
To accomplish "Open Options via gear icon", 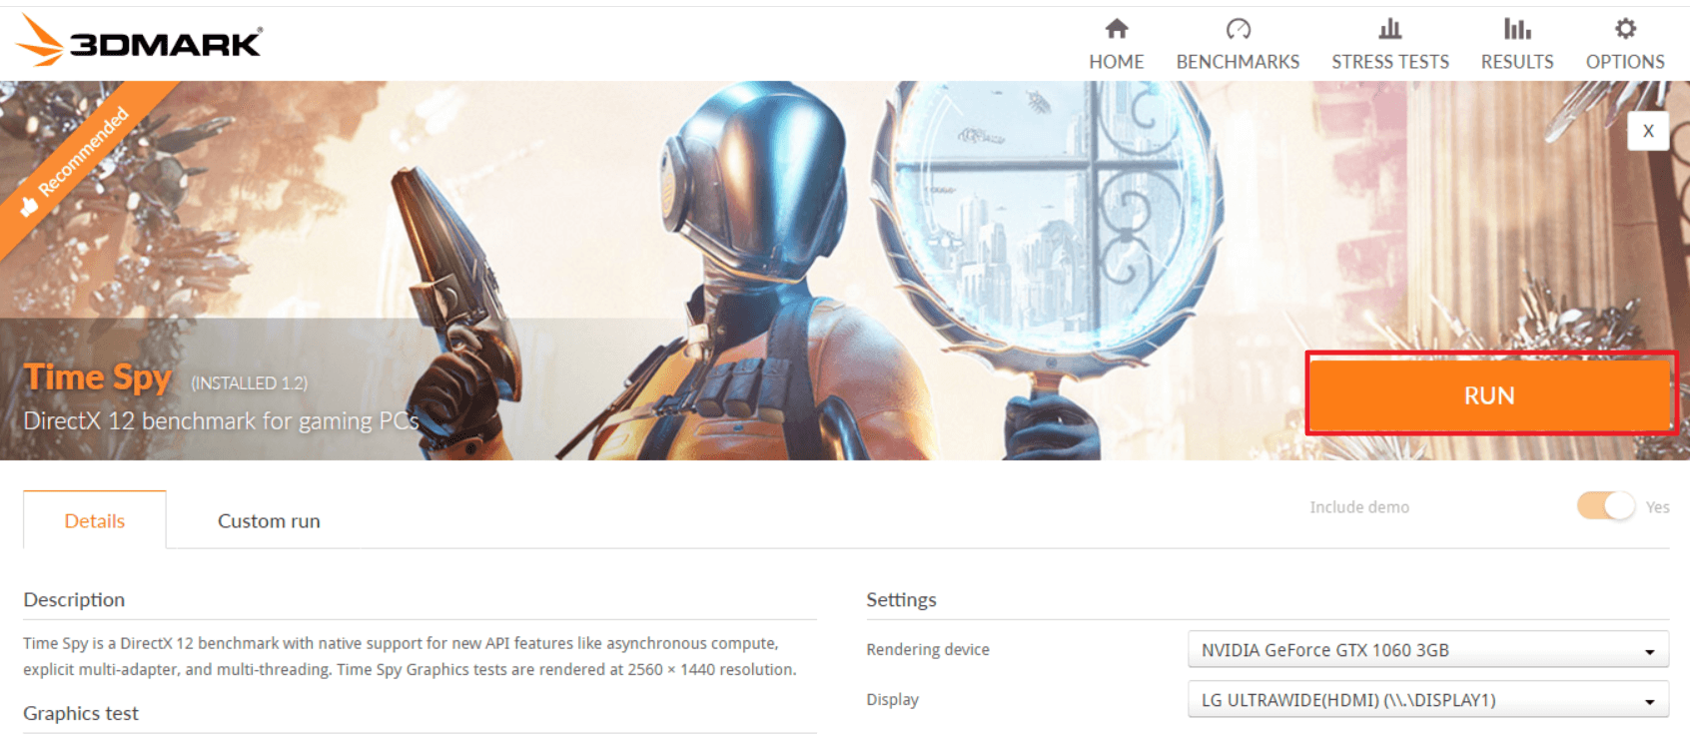I will pyautogui.click(x=1625, y=28).
